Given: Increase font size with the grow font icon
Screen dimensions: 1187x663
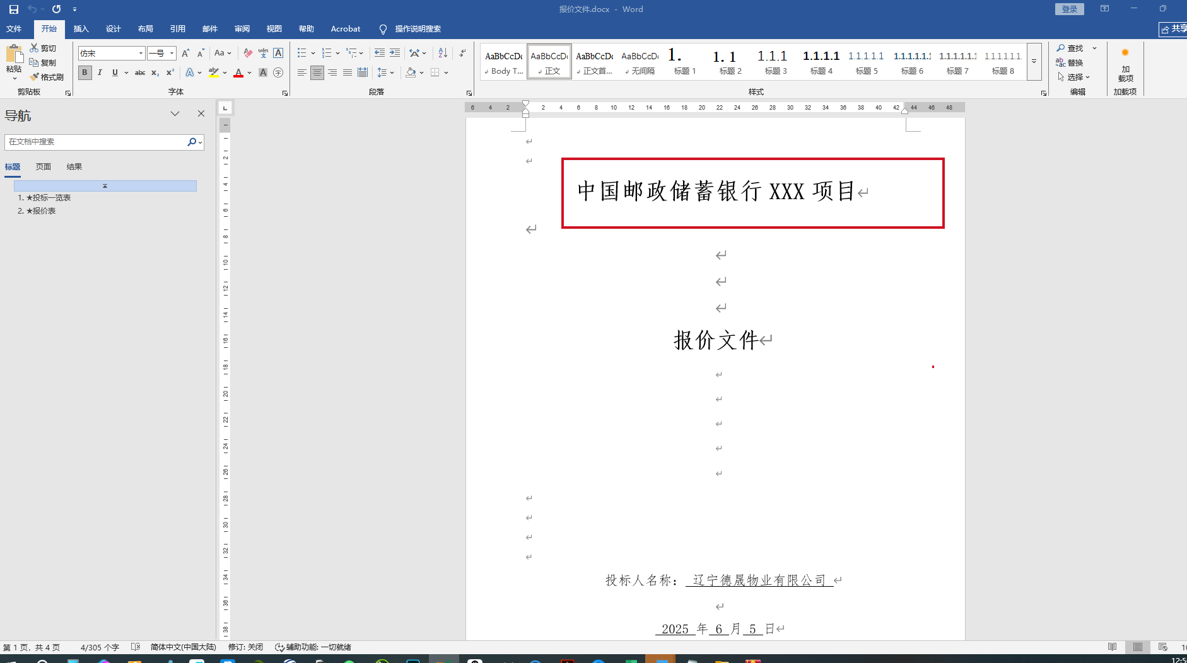Looking at the screenshot, I should [185, 54].
